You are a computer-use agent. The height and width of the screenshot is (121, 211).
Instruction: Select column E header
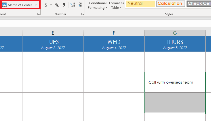[53, 33]
